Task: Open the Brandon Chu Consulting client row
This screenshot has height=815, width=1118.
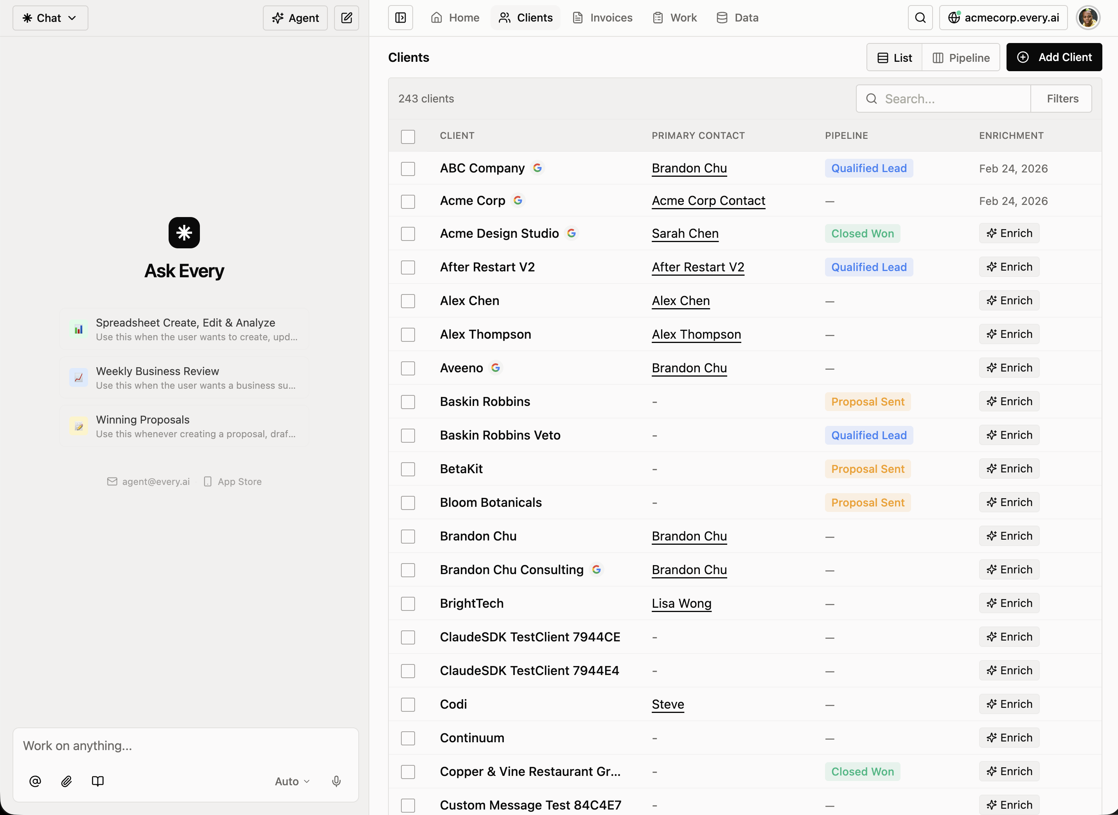Action: click(744, 570)
